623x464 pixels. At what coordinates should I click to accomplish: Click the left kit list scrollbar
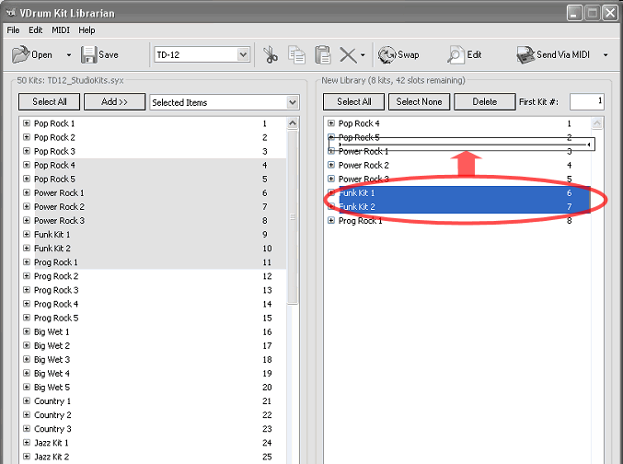point(293,276)
